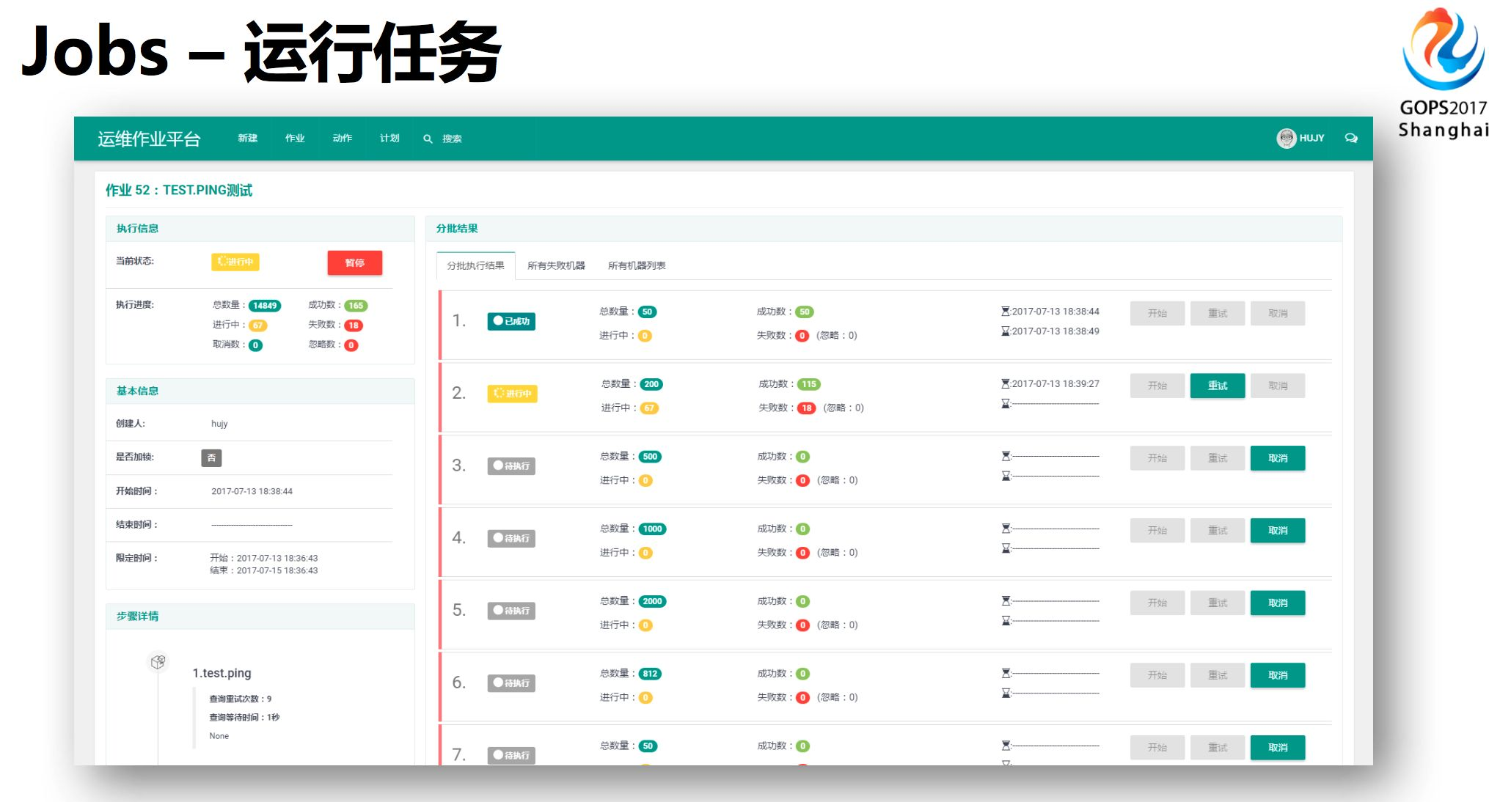Click the spinning 进行中 status badge in 执行信息
Image resolution: width=1489 pixels, height=802 pixels.
[x=235, y=262]
